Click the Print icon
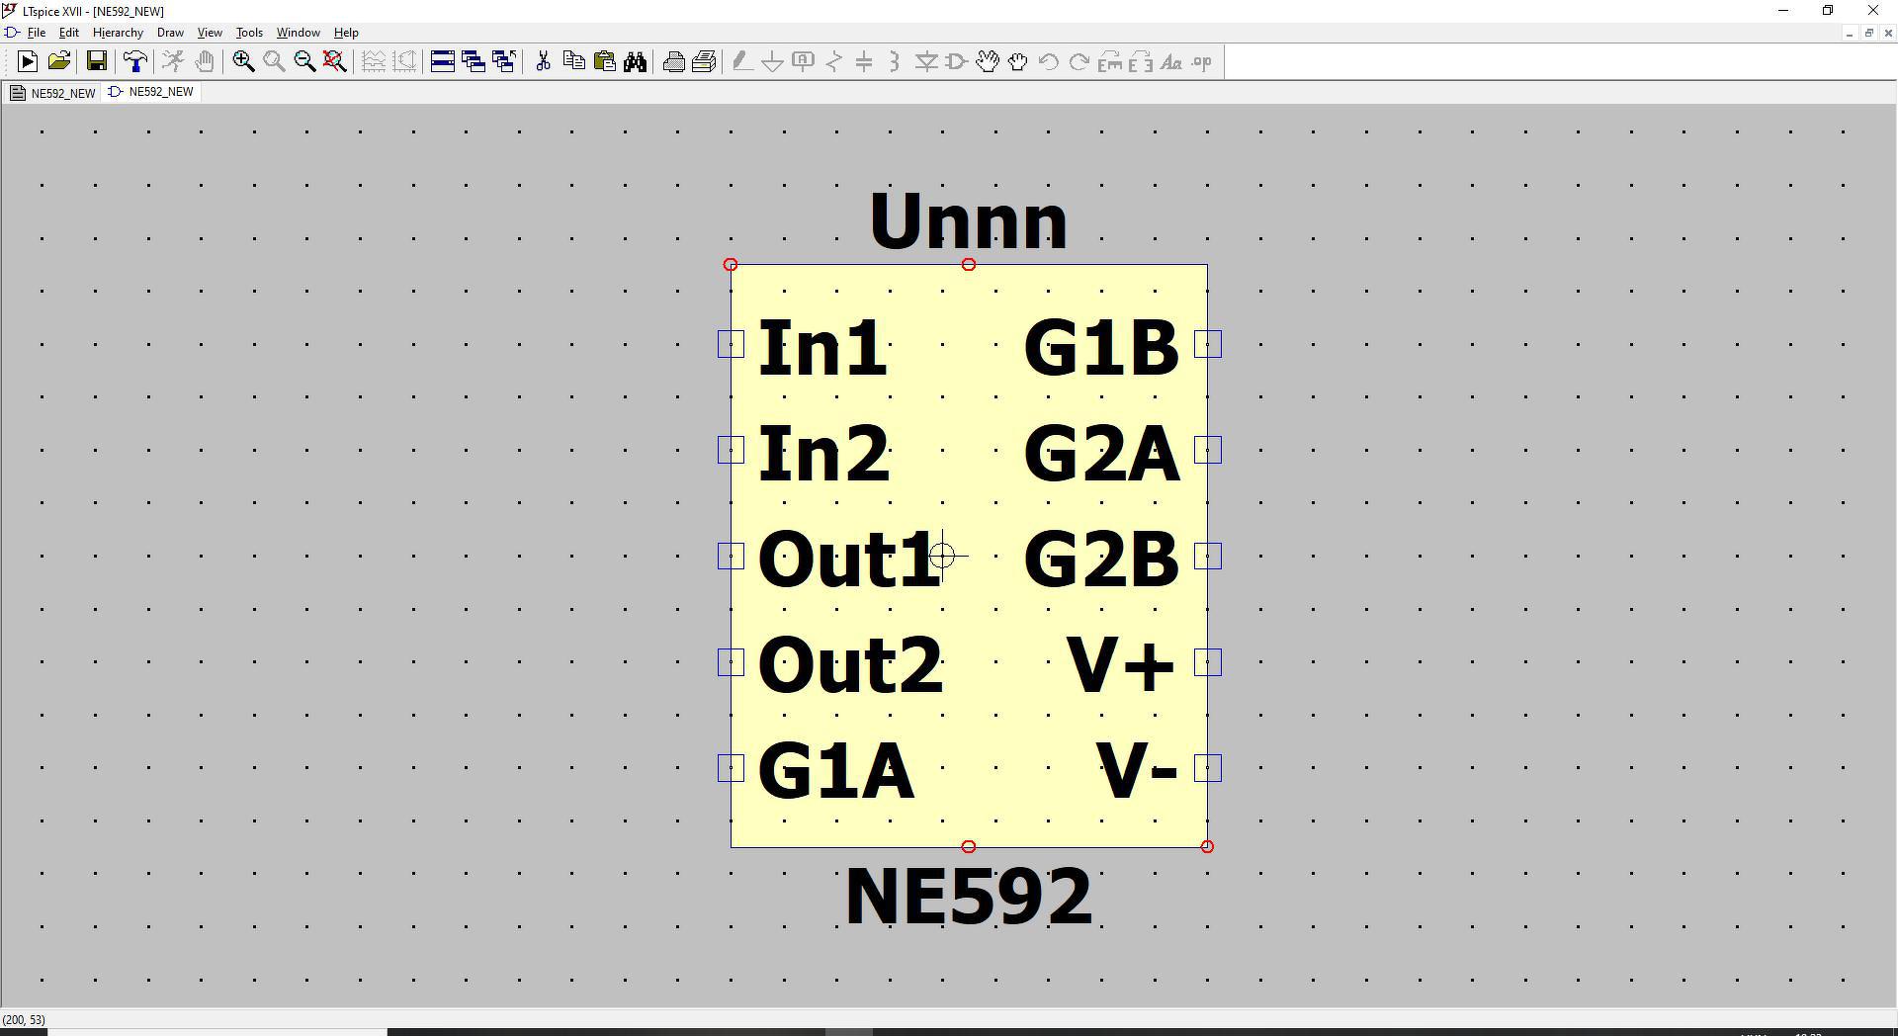 (673, 62)
